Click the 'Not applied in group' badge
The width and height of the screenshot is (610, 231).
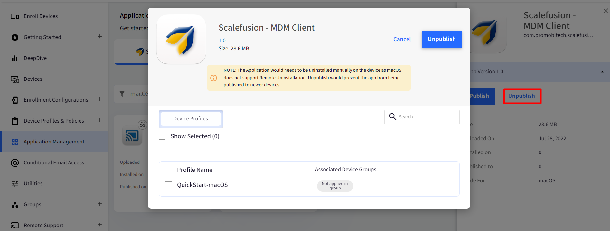coord(335,186)
